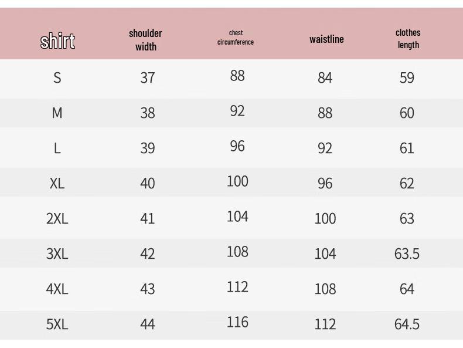Select the 4XL size row label

click(x=57, y=289)
